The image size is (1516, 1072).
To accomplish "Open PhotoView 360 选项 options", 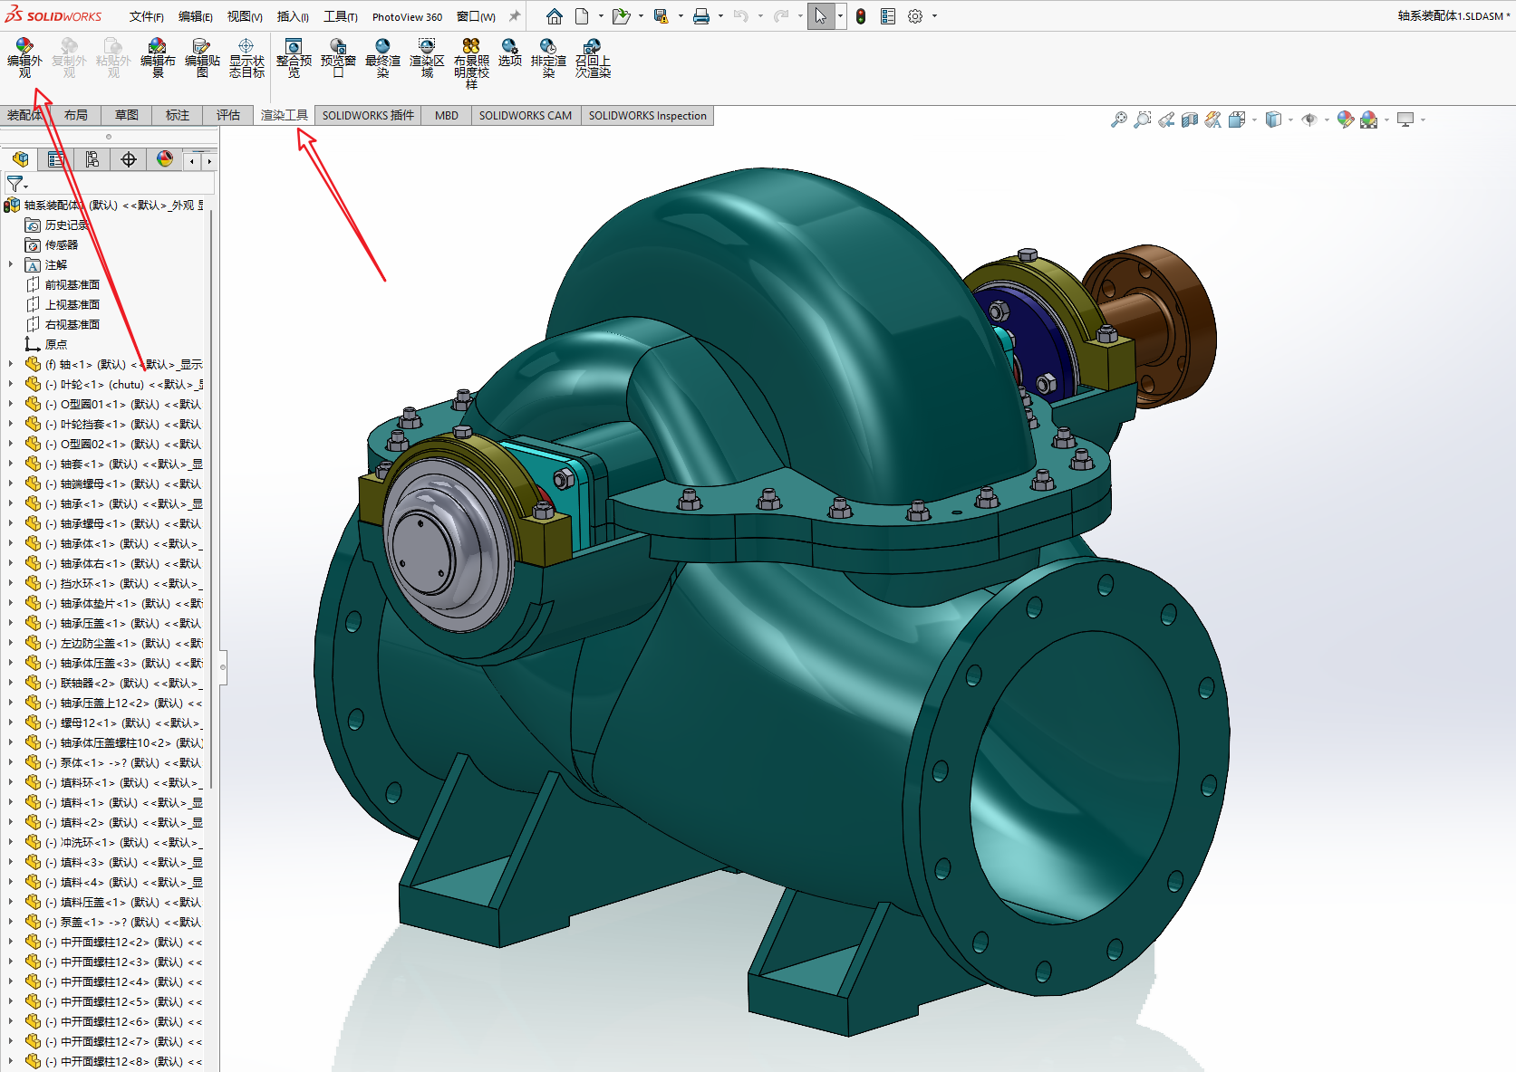I will [510, 53].
